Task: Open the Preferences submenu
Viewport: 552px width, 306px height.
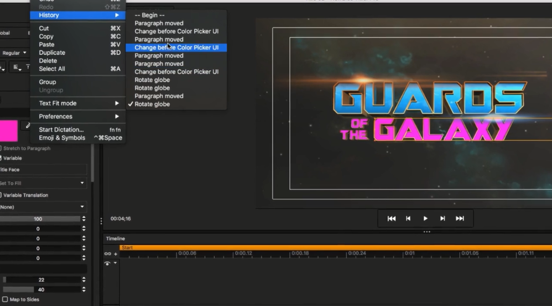Action: (77, 117)
